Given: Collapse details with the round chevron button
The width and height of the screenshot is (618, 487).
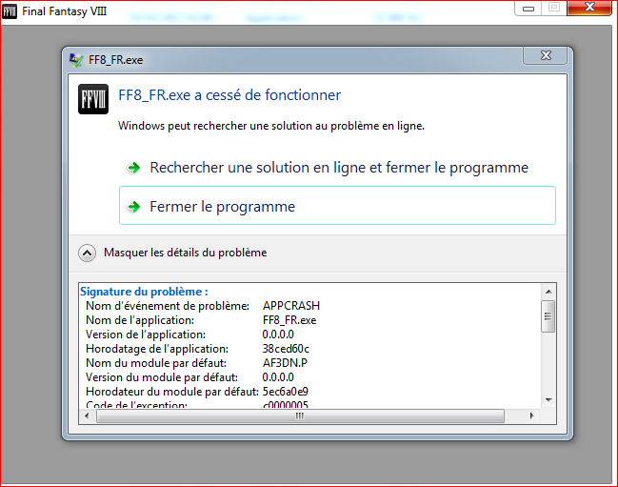Looking at the screenshot, I should coord(87,253).
